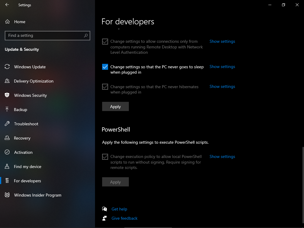
Task: Minimize the Settings window
Action: tap(270, 5)
